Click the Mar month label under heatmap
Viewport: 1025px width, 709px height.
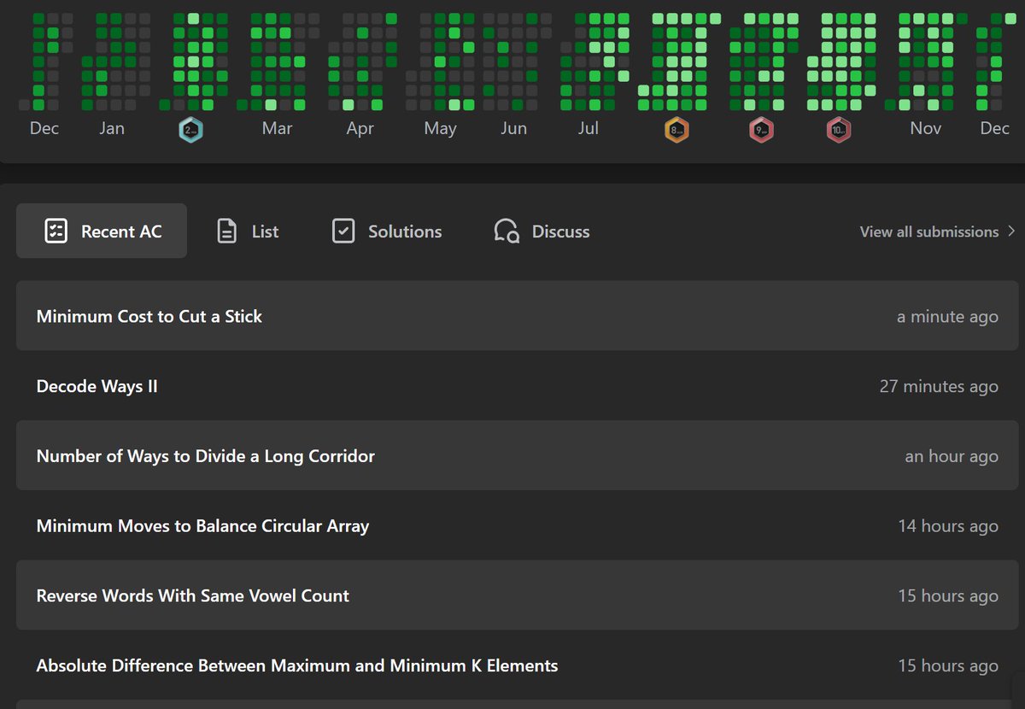click(277, 128)
